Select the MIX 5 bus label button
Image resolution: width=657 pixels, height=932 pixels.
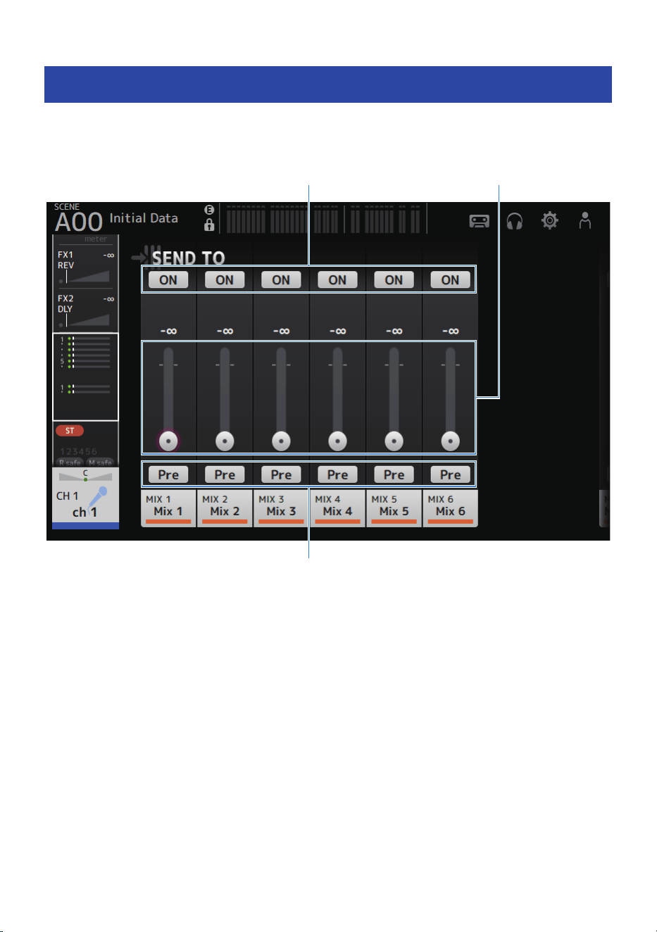pos(394,508)
